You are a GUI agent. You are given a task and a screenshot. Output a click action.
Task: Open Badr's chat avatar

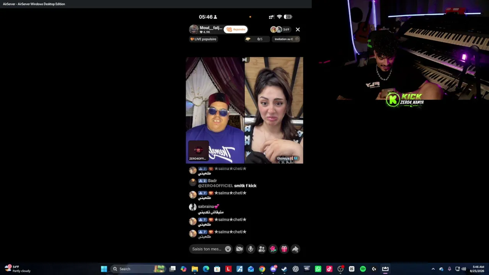pyautogui.click(x=193, y=183)
